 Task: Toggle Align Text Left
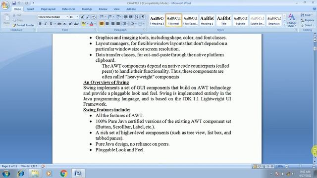[102, 24]
